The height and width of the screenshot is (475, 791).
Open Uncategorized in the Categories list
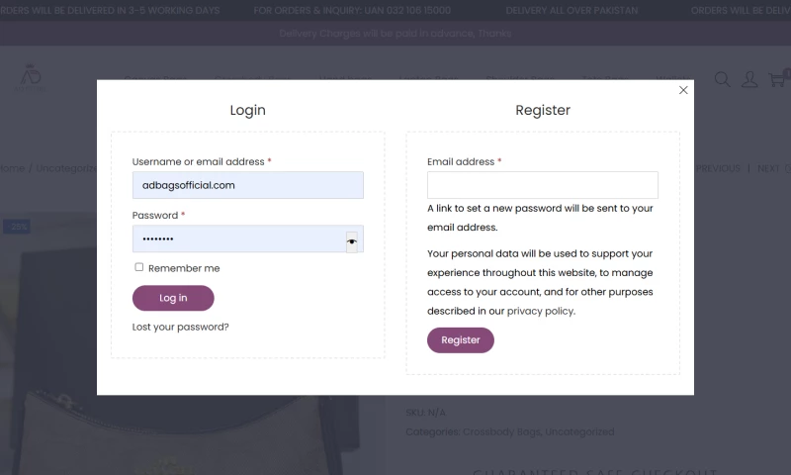click(579, 431)
